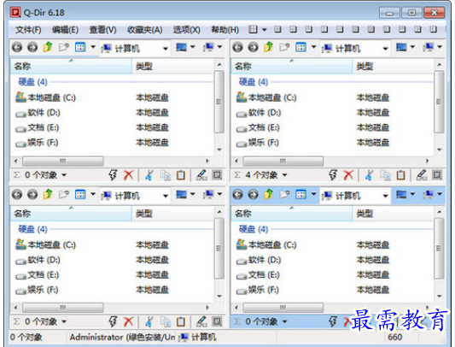Click the copy icon in top-left pane

coord(166,175)
